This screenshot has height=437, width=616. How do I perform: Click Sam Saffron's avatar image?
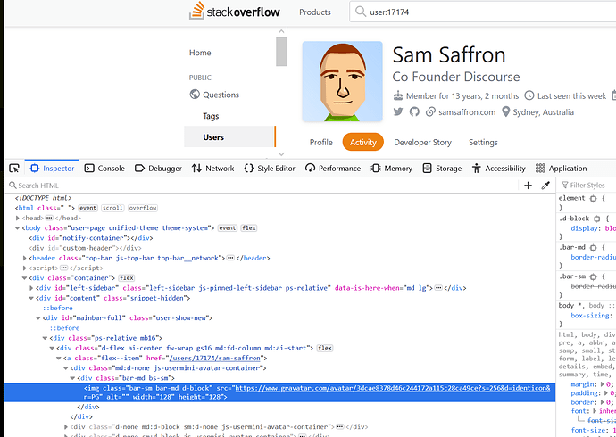[342, 81]
